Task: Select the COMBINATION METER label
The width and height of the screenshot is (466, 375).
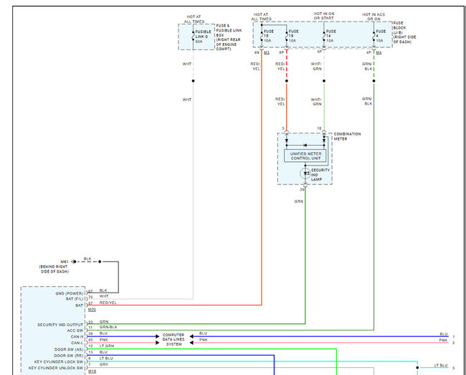Action: pos(347,136)
